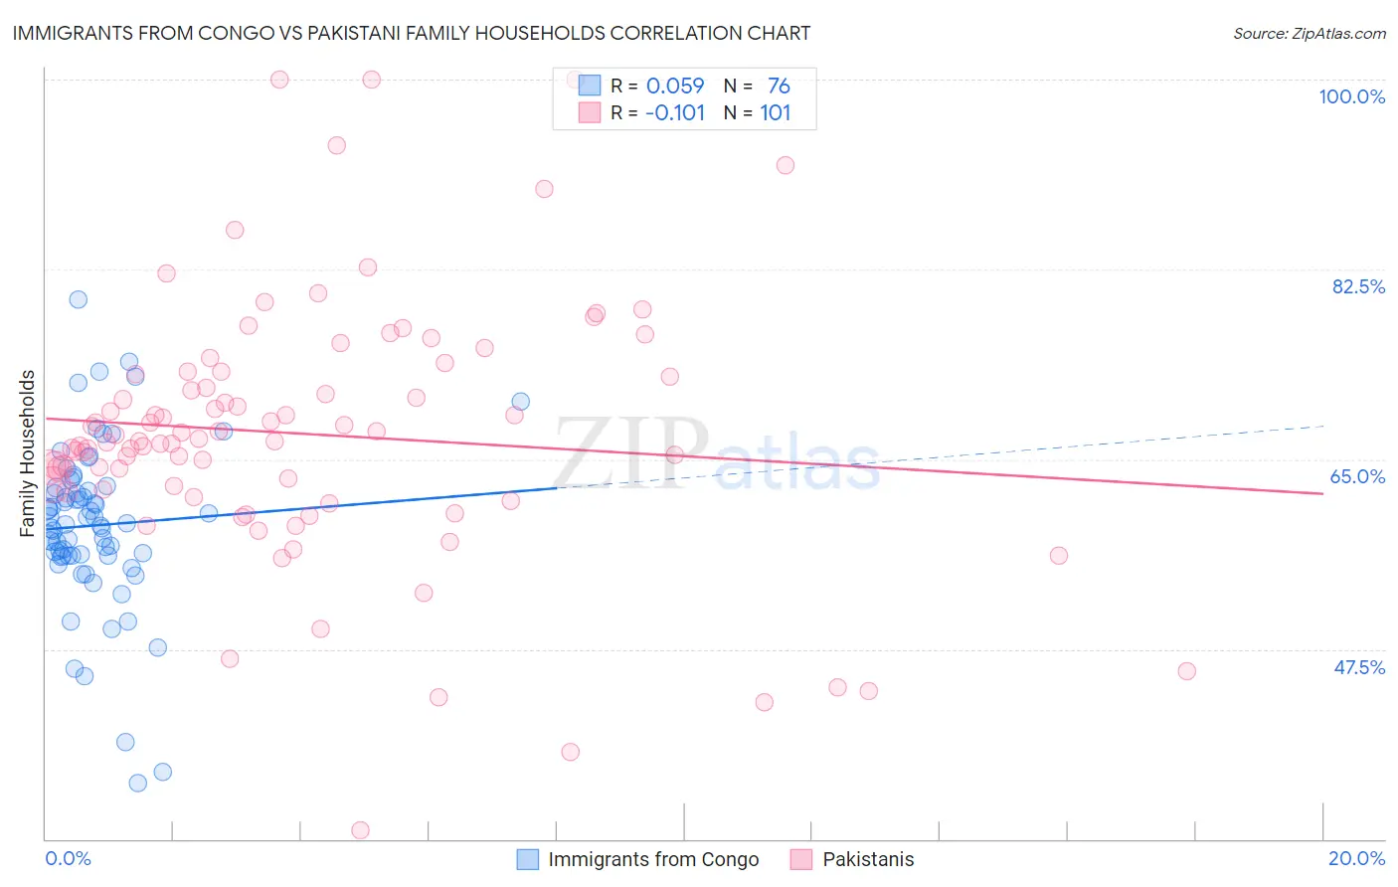Click the R value 0.059 text

tap(675, 86)
